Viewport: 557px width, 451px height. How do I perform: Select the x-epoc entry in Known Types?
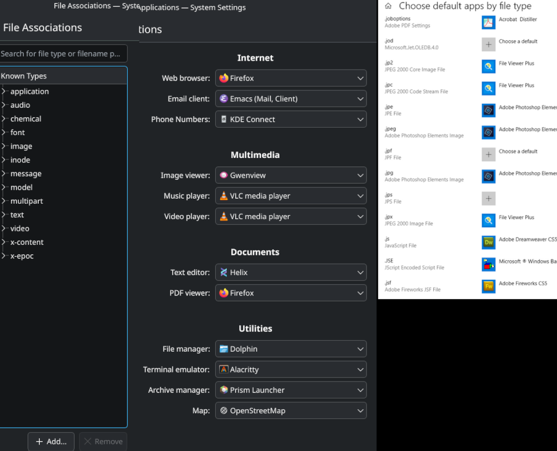point(22,256)
